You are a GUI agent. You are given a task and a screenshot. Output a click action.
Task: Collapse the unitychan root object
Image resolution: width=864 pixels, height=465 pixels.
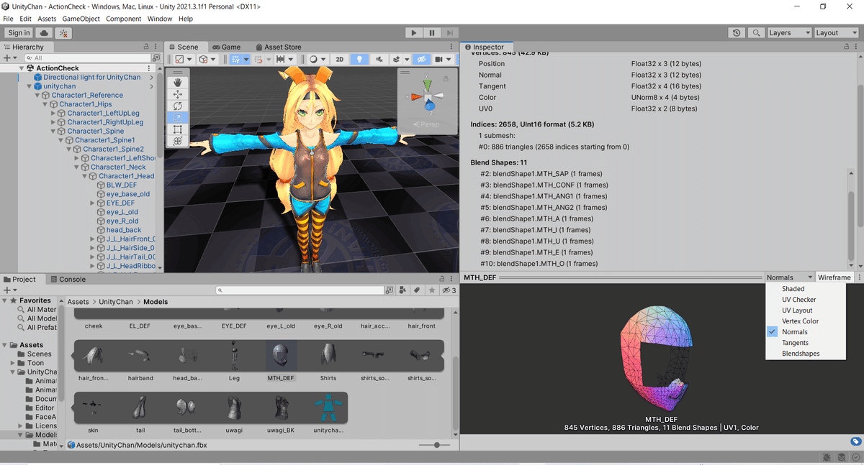coord(30,86)
